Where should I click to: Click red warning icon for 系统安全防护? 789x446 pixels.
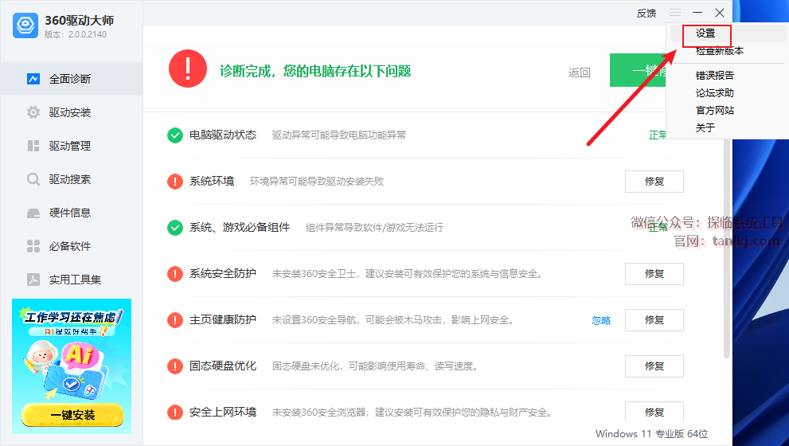click(x=175, y=274)
